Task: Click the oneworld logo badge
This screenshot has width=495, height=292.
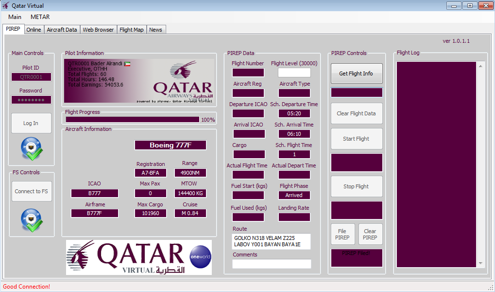Action: pyautogui.click(x=200, y=256)
